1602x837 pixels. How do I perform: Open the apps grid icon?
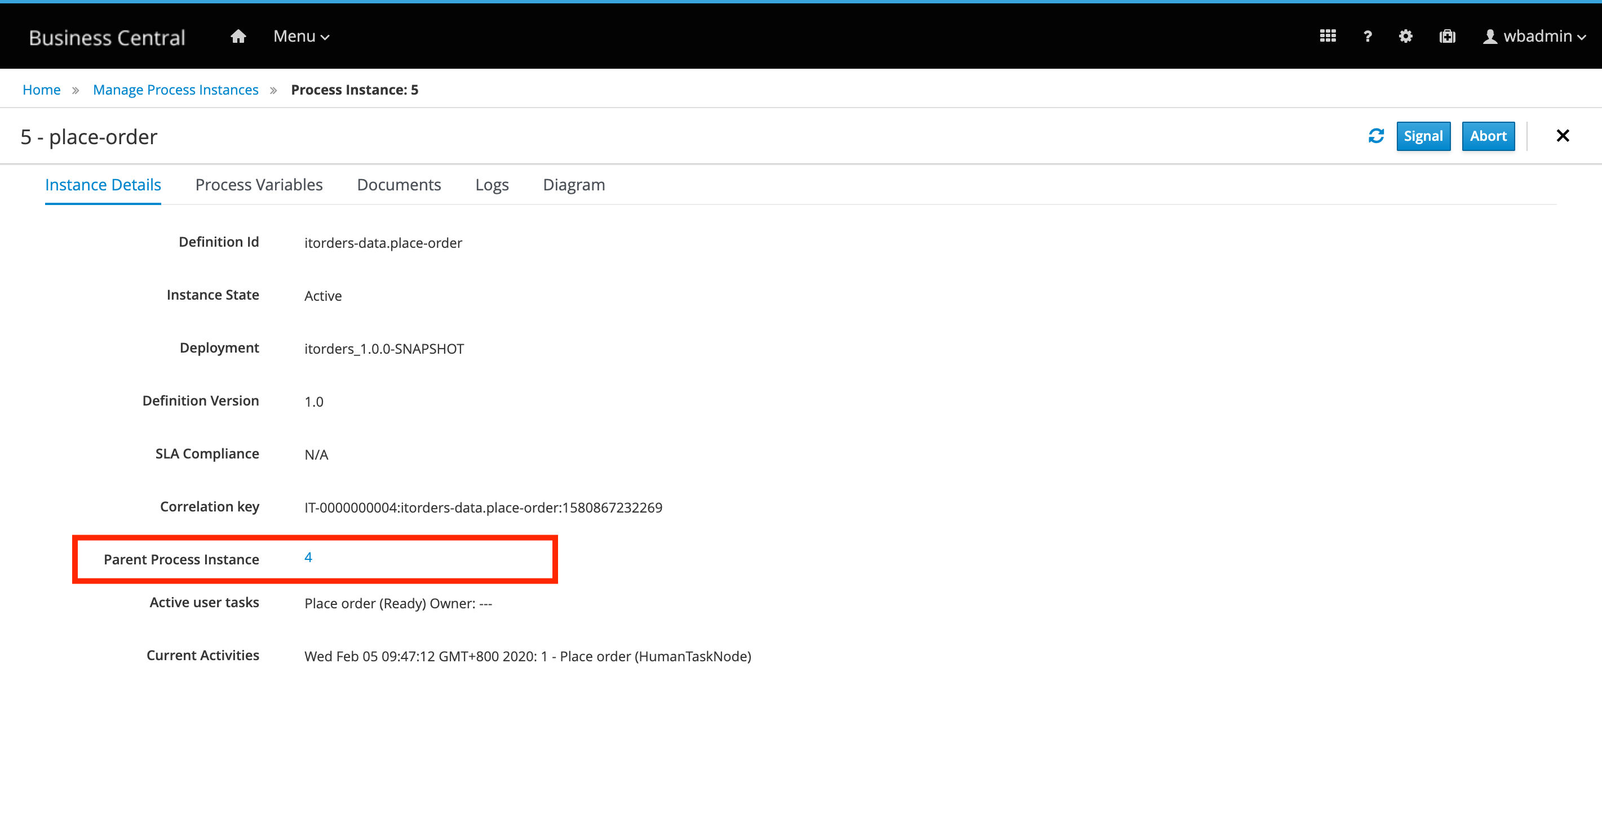coord(1327,37)
